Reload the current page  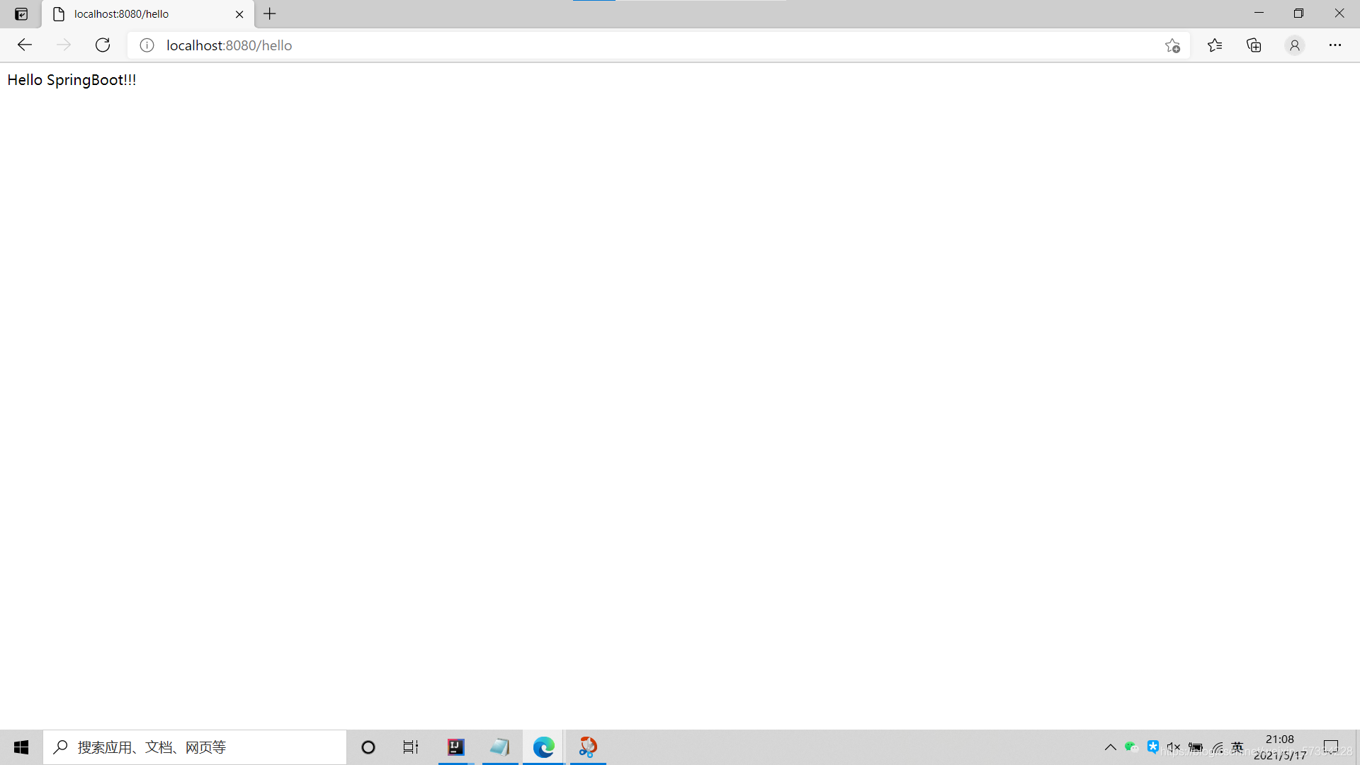coord(103,45)
